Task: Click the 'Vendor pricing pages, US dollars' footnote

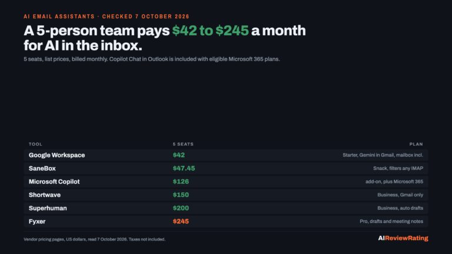Action: (x=95, y=239)
